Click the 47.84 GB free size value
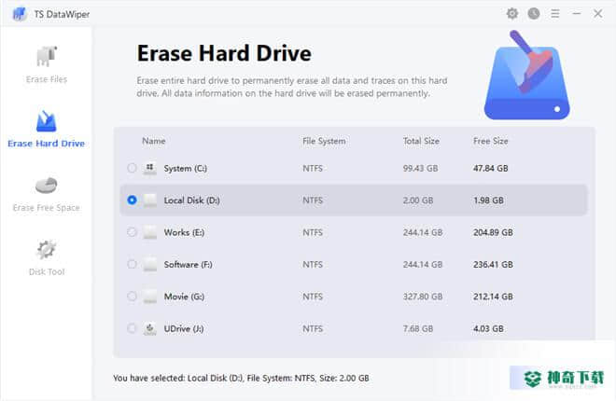The width and height of the screenshot is (616, 401). click(491, 168)
